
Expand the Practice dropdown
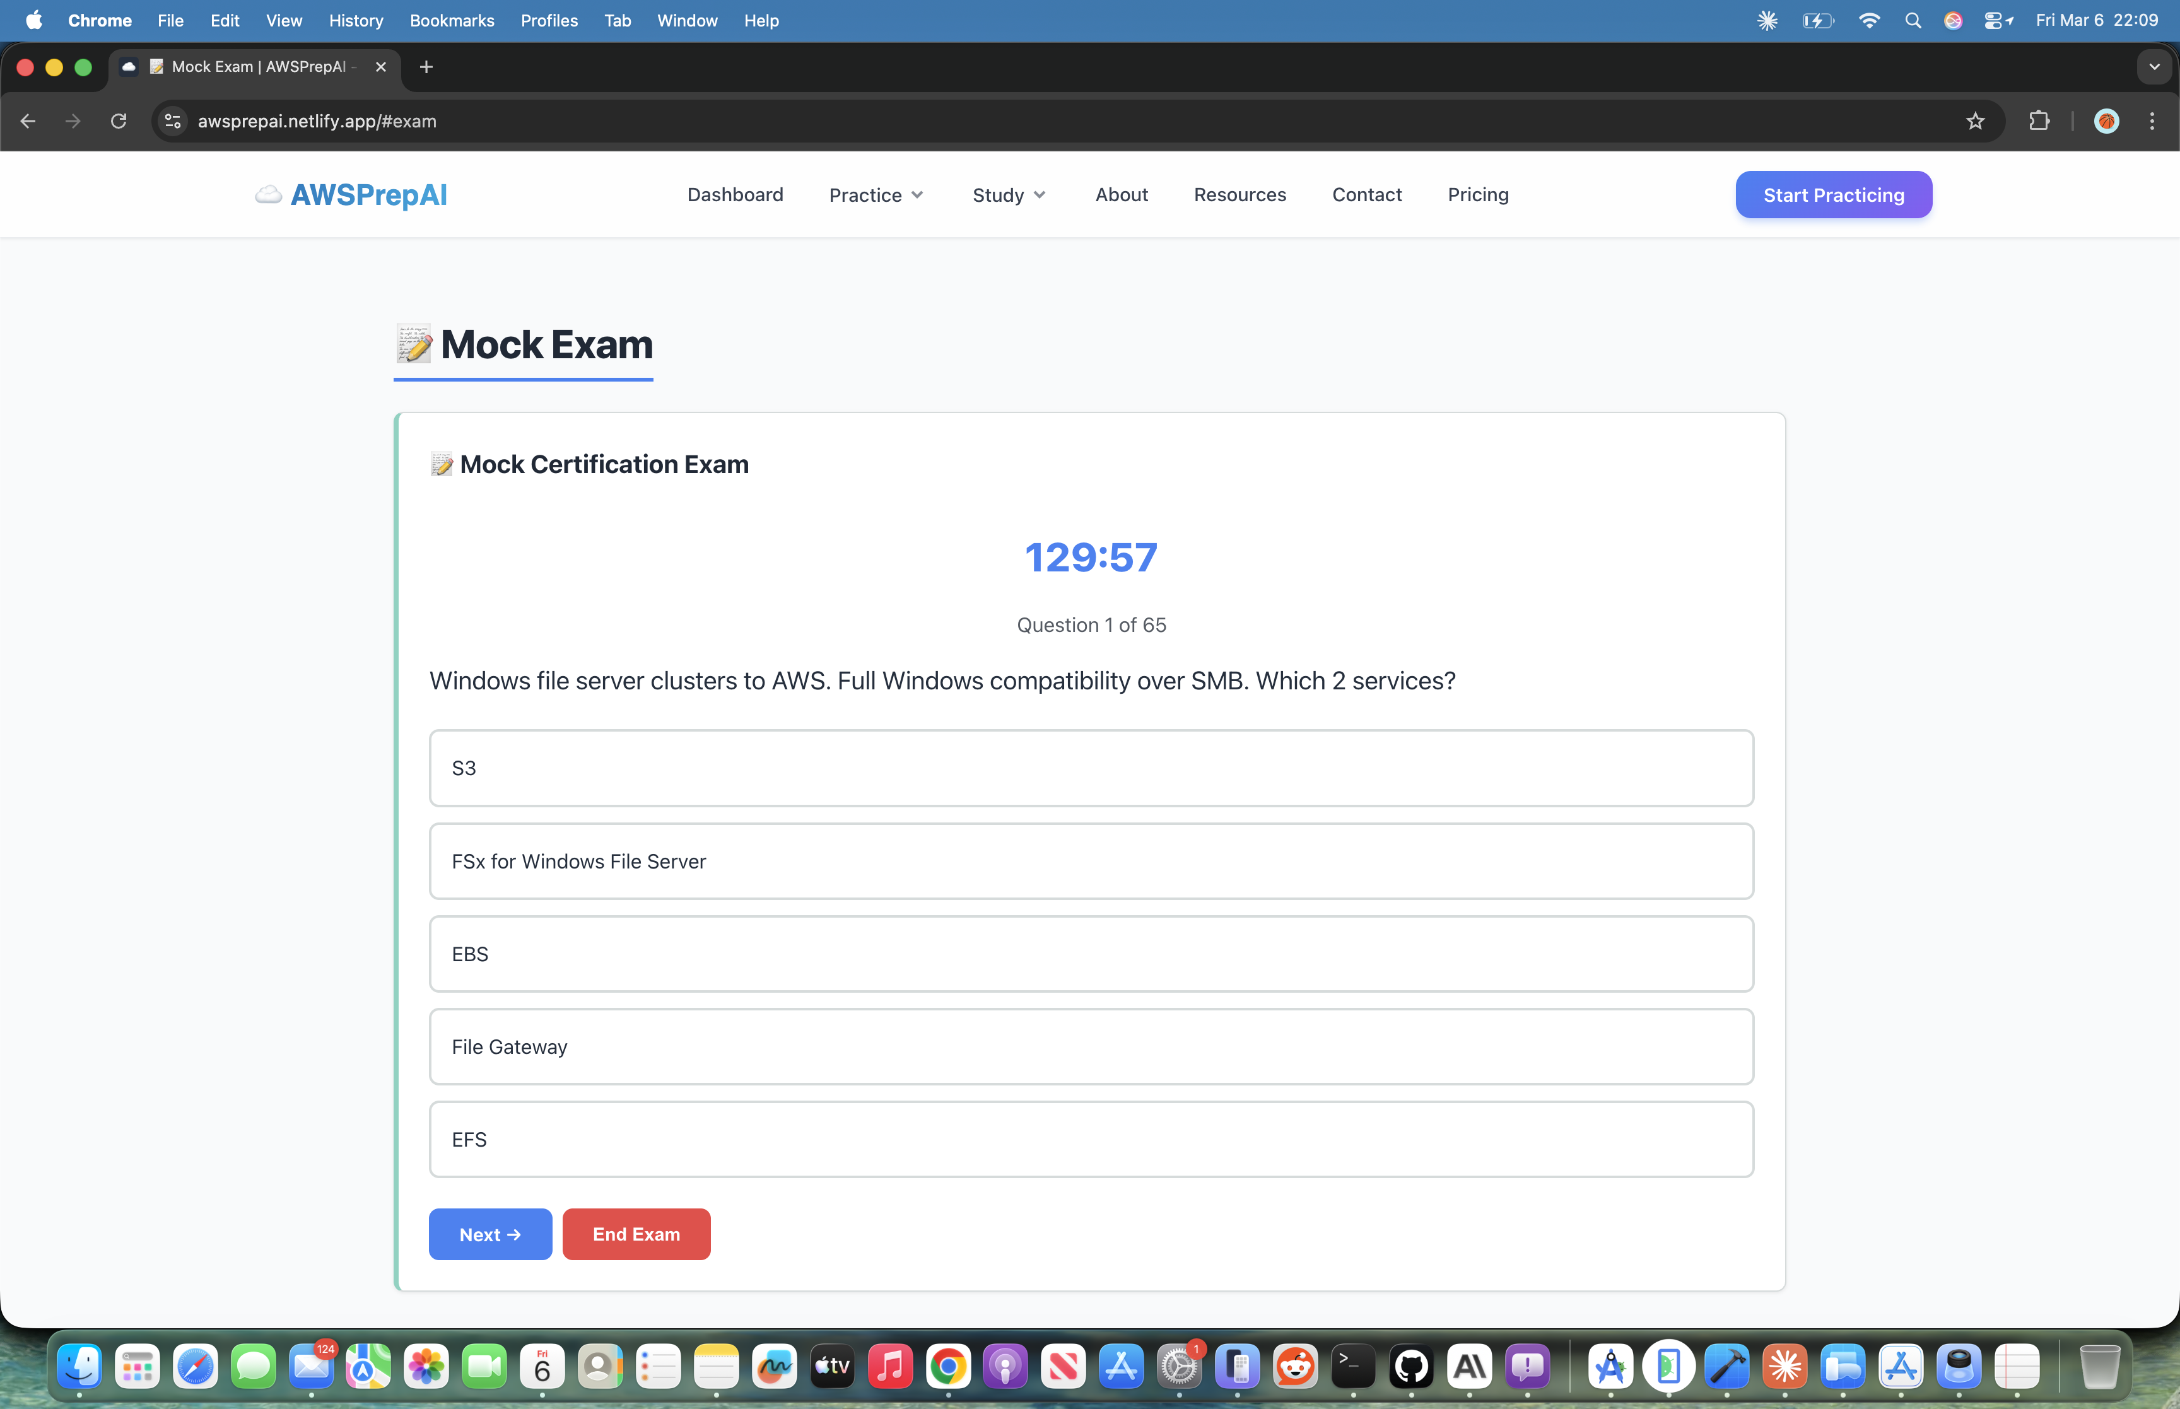coord(874,194)
